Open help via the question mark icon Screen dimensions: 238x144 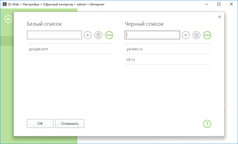click(x=207, y=124)
